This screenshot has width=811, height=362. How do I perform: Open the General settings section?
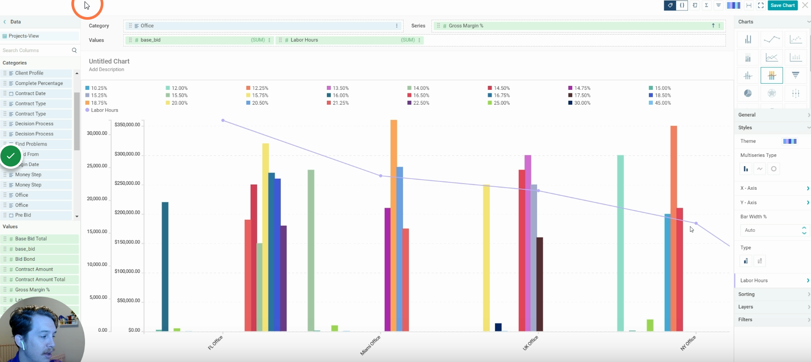click(773, 115)
